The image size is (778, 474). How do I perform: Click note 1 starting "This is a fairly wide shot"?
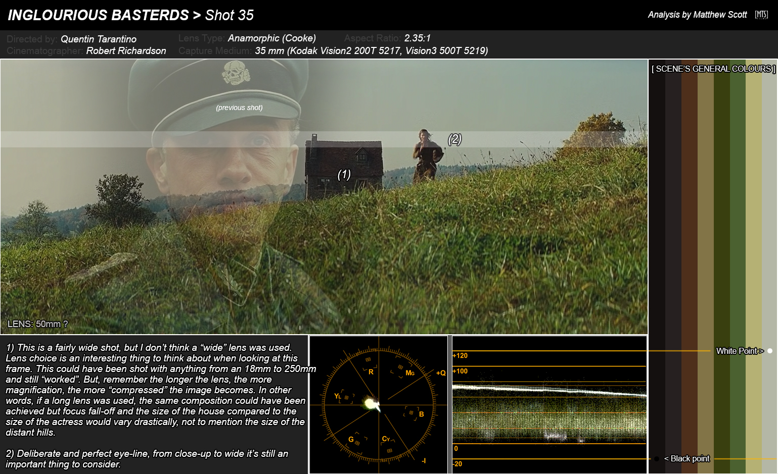pos(160,390)
